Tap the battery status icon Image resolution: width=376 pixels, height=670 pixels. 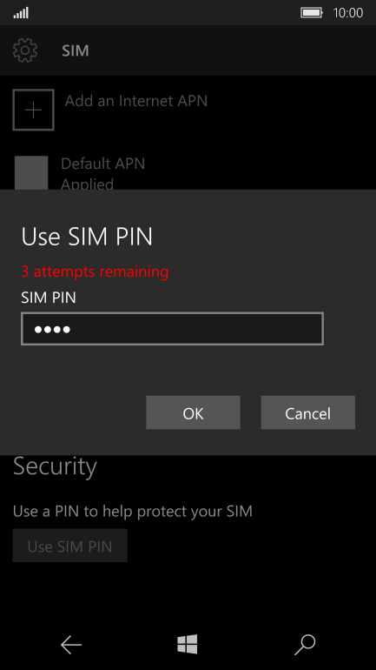[x=312, y=13]
